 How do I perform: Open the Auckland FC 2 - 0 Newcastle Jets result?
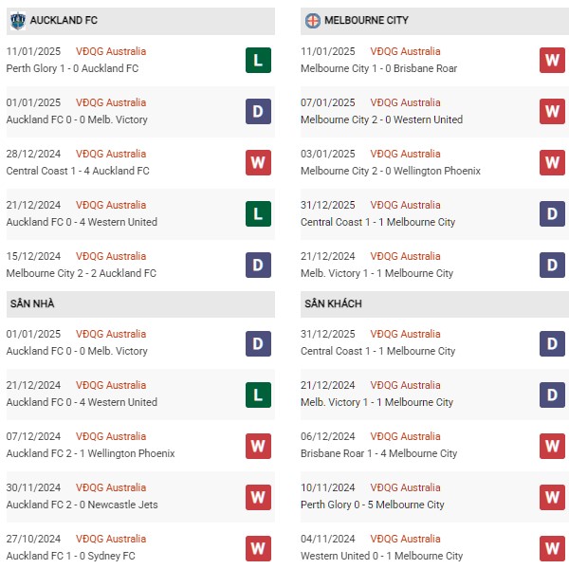[x=82, y=505]
